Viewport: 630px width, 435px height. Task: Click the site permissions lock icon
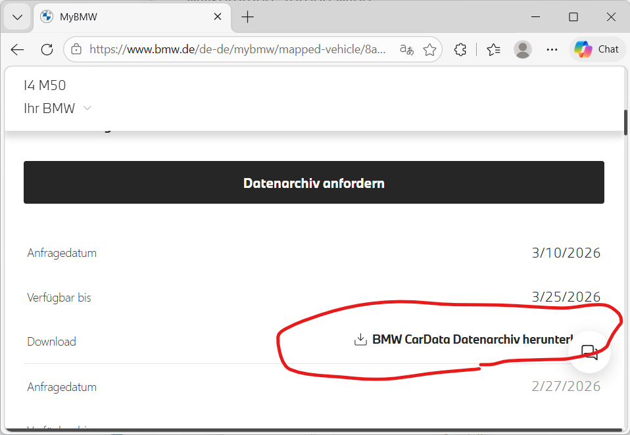coord(76,49)
